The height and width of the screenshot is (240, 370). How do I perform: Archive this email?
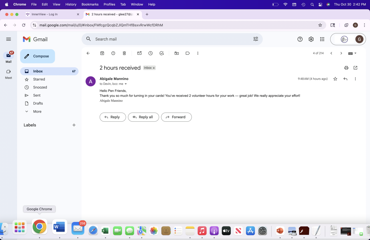tap(102, 53)
